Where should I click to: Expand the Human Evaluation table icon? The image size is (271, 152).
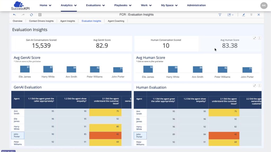tap(255, 85)
